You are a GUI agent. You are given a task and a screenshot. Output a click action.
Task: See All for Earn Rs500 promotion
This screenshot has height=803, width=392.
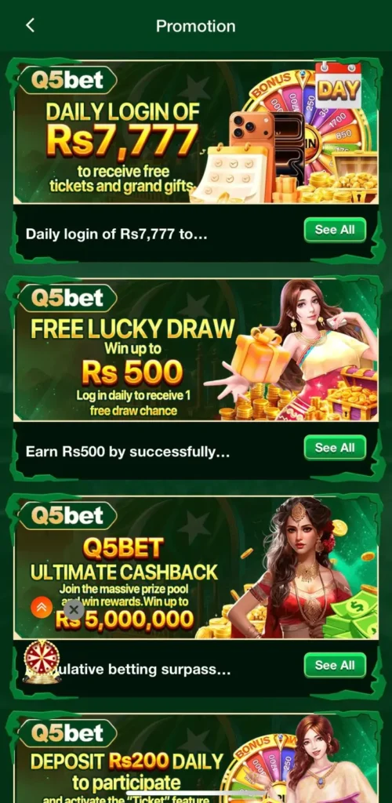click(335, 448)
